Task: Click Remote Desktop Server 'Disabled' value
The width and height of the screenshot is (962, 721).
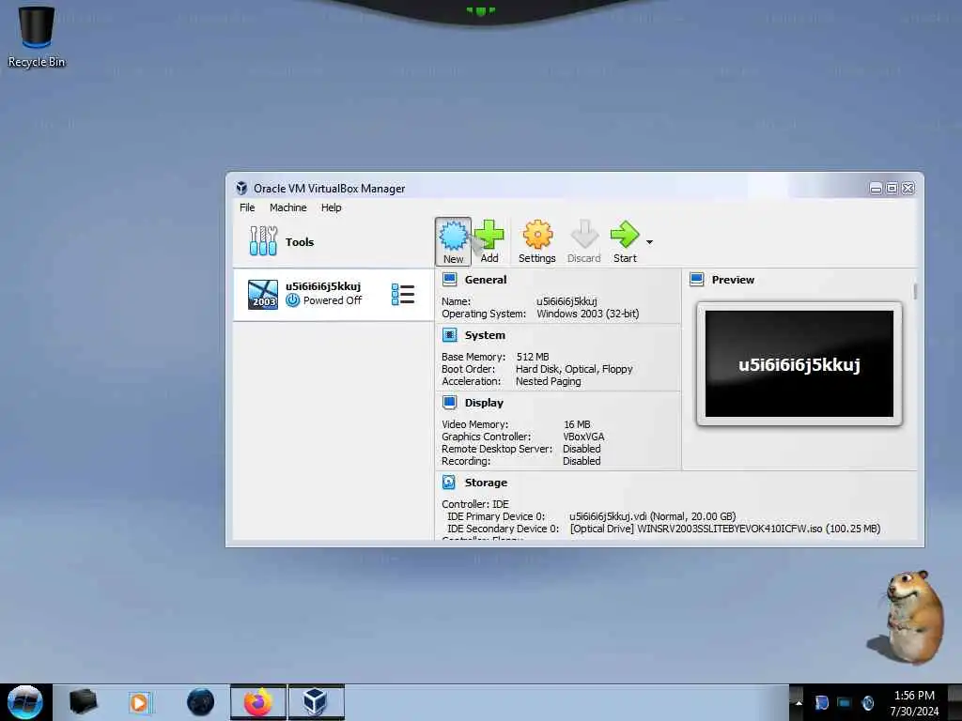Action: point(582,449)
